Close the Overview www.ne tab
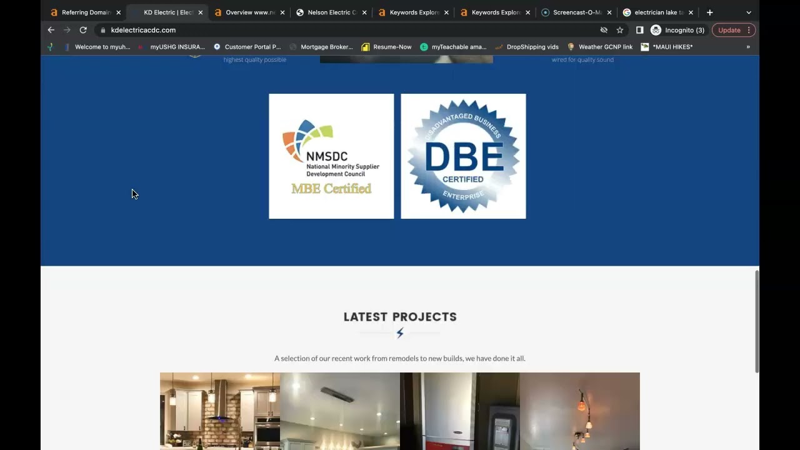Screen dimensions: 800x450 pos(282,12)
